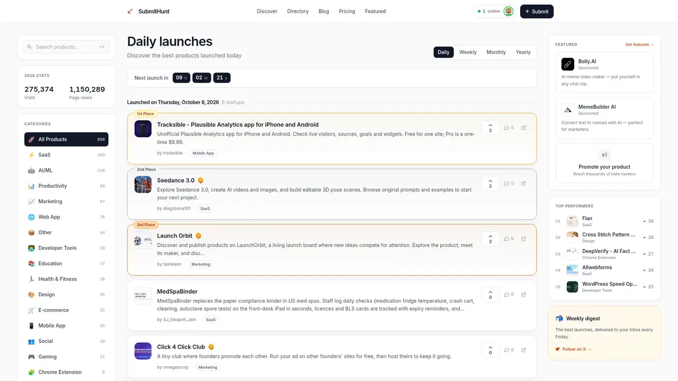
Task: Click the Weekly digest mailbox icon
Action: point(559,319)
